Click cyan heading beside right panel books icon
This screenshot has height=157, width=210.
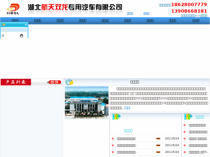[x=200, y=117]
